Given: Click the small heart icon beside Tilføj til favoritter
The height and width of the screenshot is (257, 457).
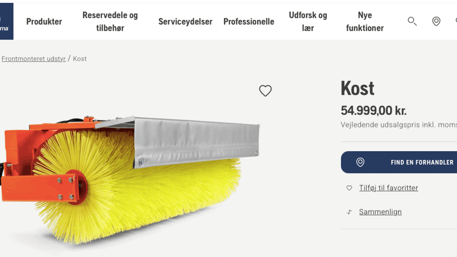Looking at the screenshot, I should [x=349, y=188].
